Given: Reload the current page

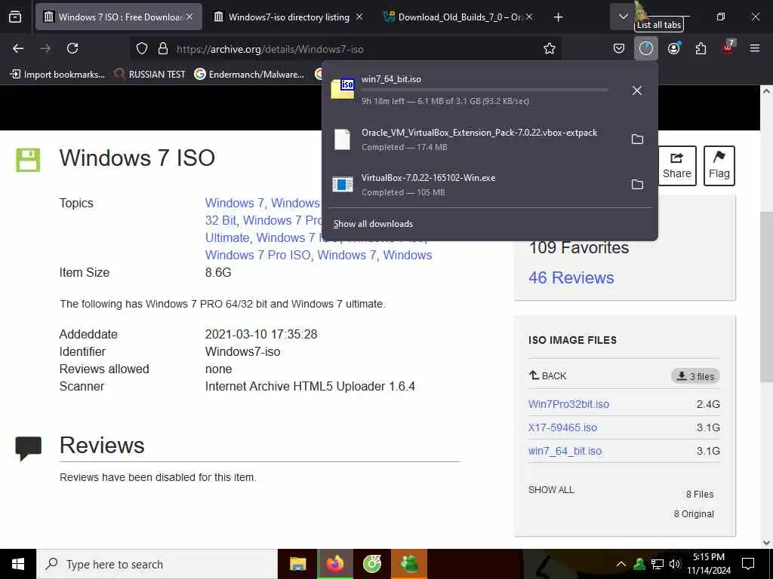Looking at the screenshot, I should 72,48.
